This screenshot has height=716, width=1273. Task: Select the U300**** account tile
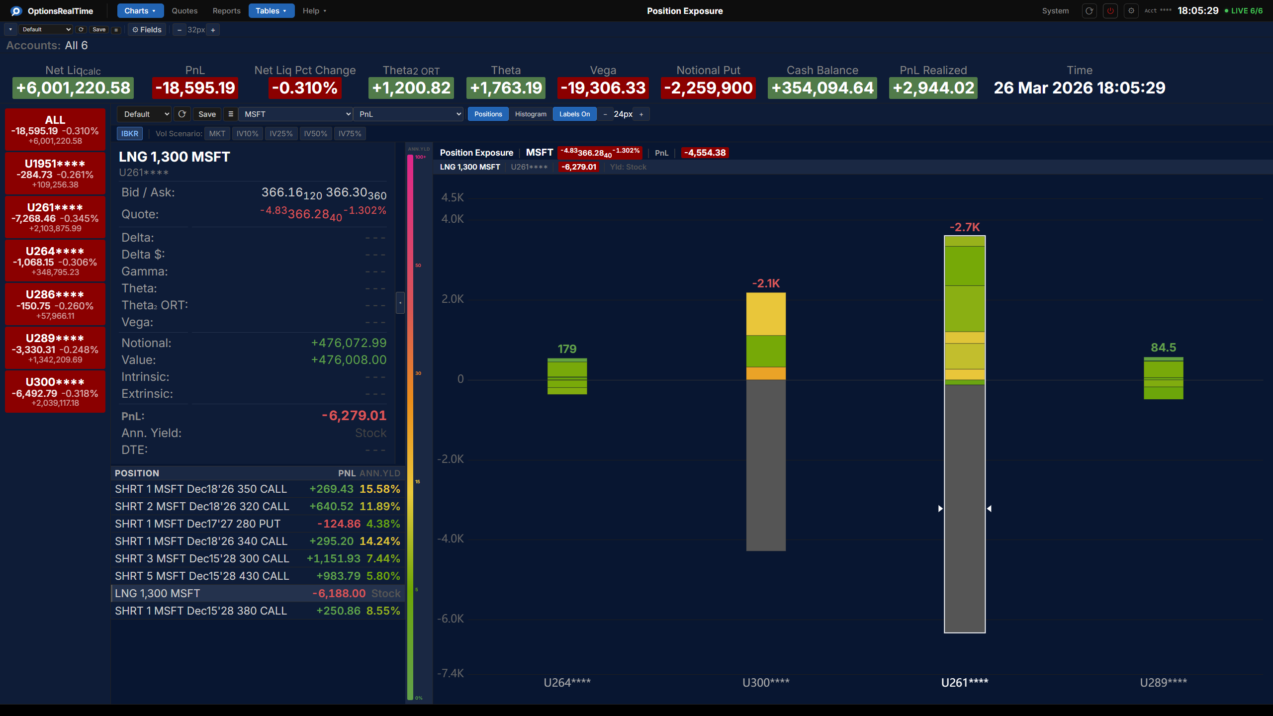[55, 391]
